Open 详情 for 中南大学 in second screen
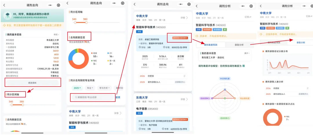The width and height of the screenshot is (313, 137). pos(118,113)
